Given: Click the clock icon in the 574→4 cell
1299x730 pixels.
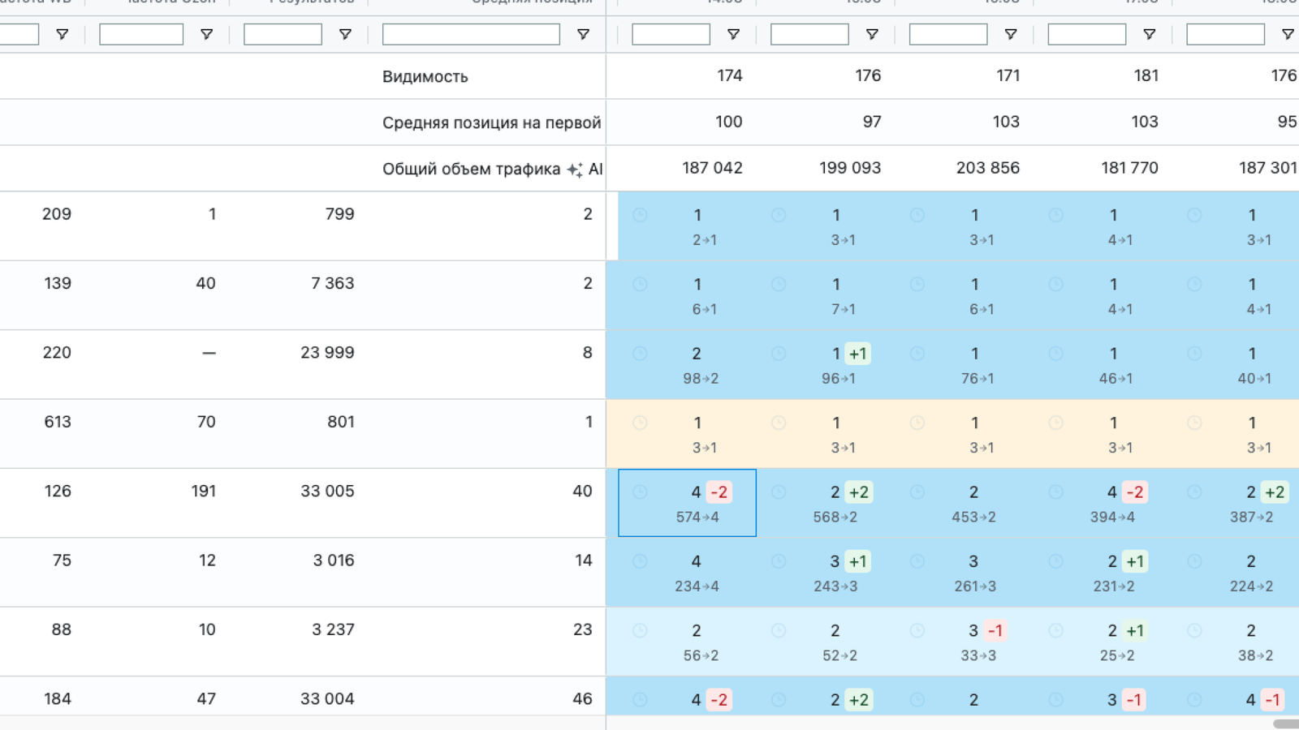Looking at the screenshot, I should click(640, 492).
